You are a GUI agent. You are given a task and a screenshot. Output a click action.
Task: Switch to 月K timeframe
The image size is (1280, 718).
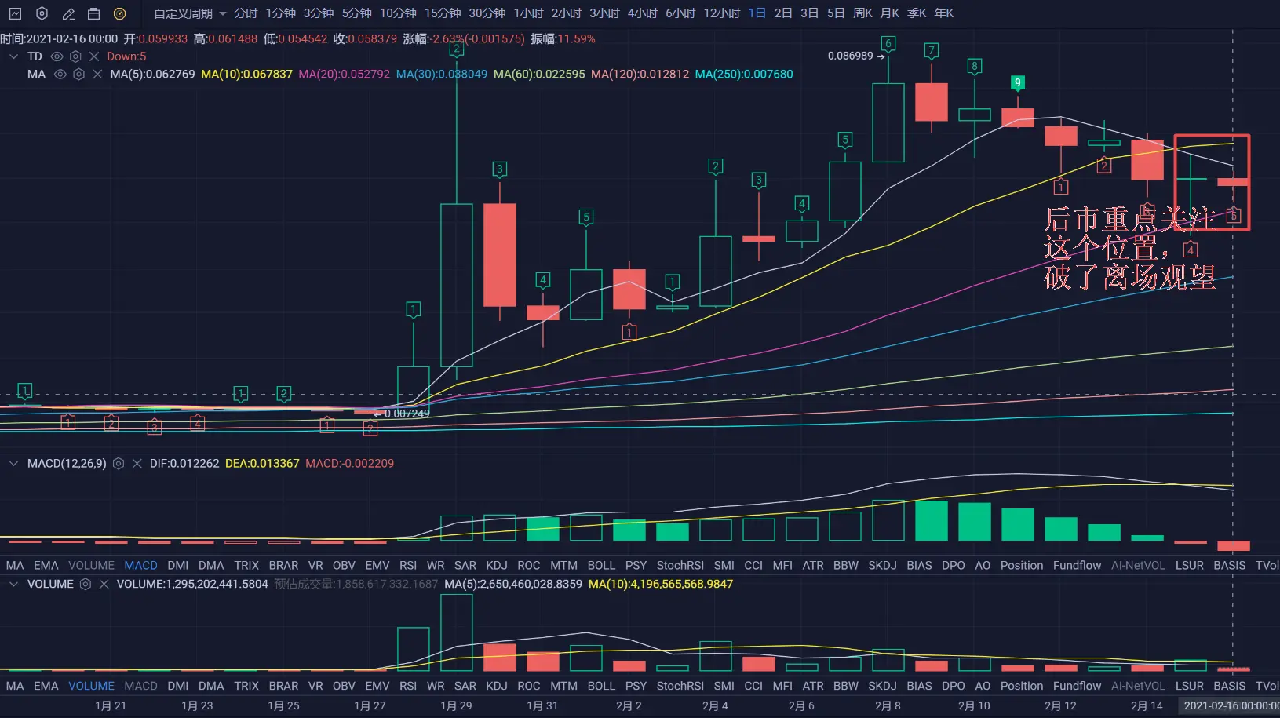click(x=890, y=13)
